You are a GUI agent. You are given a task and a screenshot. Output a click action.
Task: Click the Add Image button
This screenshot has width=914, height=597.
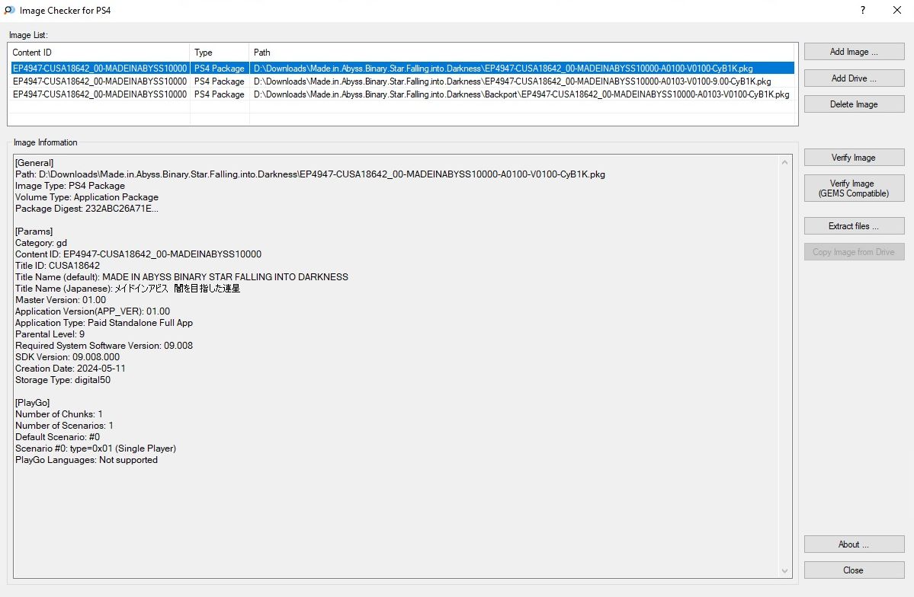coord(854,52)
